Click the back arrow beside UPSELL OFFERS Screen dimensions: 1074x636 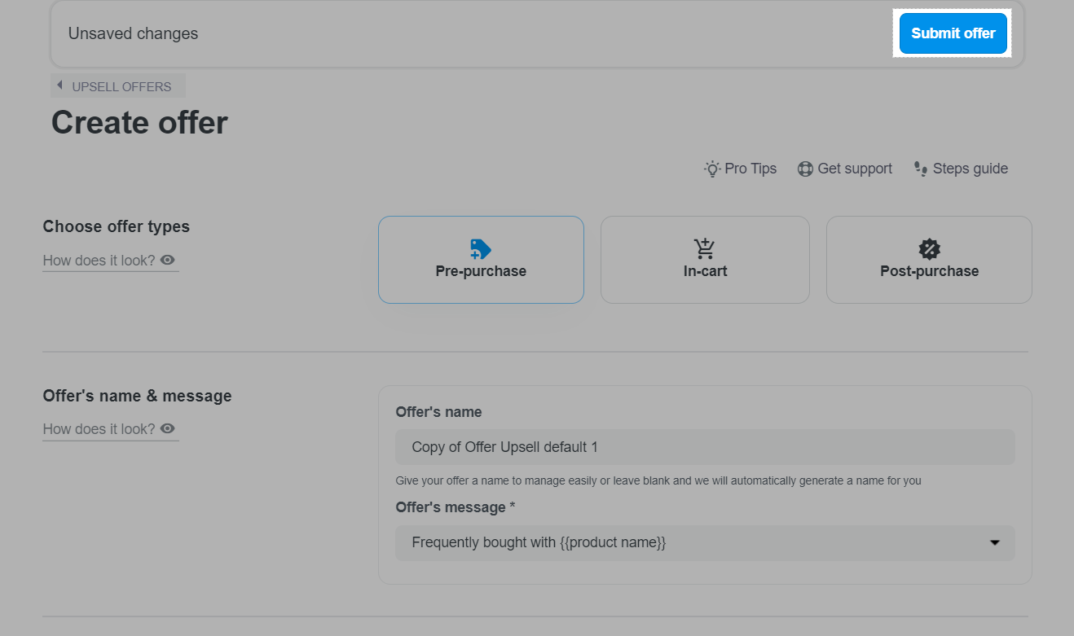coord(59,86)
